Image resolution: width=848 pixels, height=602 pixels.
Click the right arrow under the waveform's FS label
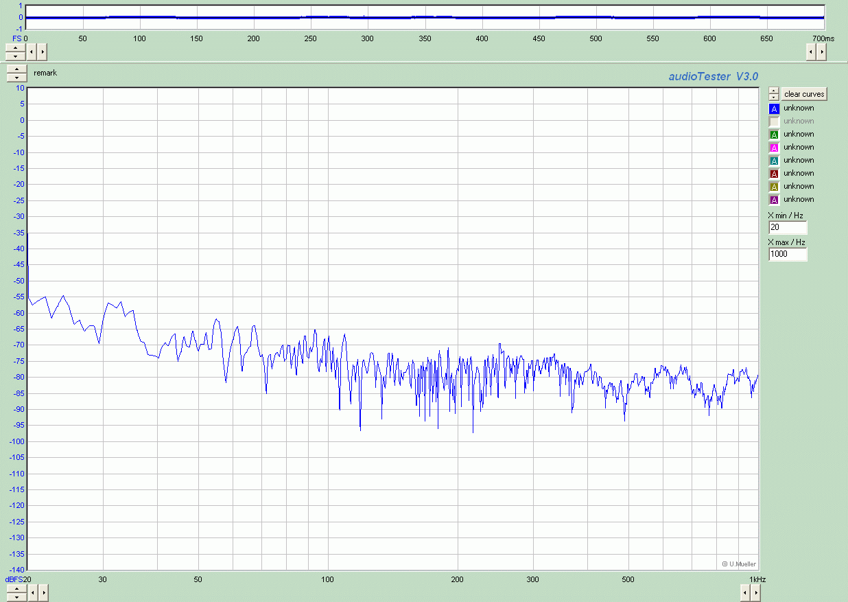(42, 51)
